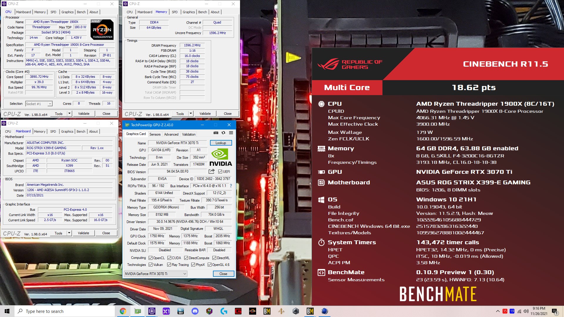Image resolution: width=564 pixels, height=317 pixels.
Task: Open the Windows Start menu
Action: (7, 311)
